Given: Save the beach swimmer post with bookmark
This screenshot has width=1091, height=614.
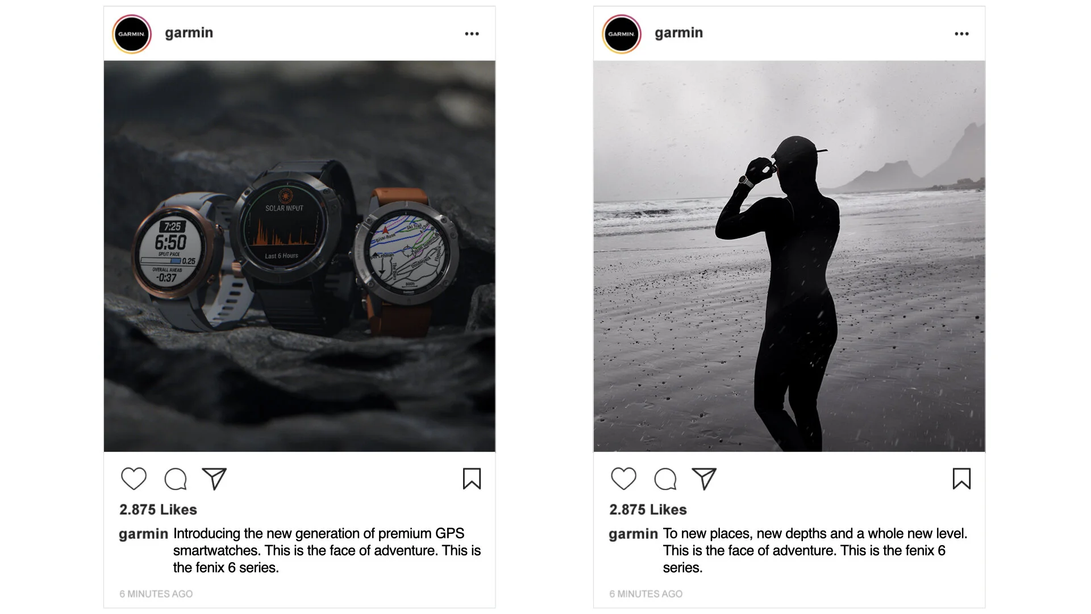Looking at the screenshot, I should (961, 479).
